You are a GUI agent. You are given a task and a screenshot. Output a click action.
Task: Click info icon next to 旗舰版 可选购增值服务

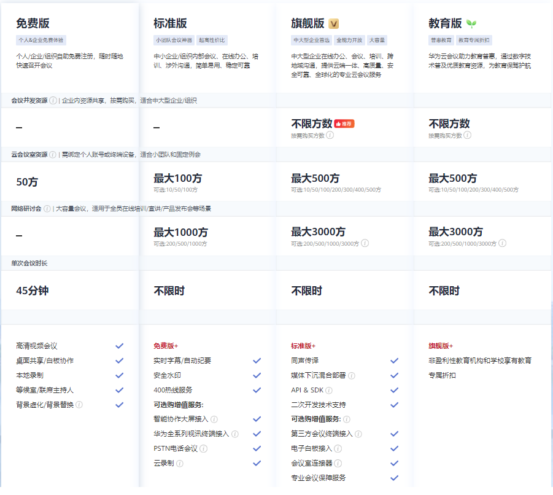(x=347, y=419)
